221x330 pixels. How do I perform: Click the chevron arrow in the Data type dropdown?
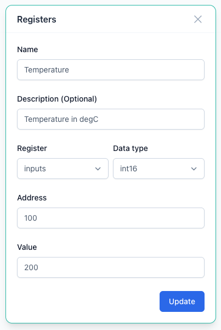point(194,169)
